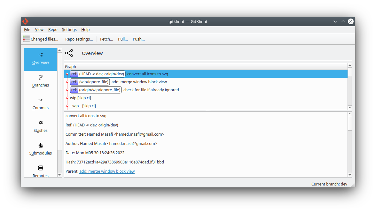Click the Fetch... toolbar button
The image size is (376, 212).
pos(106,39)
